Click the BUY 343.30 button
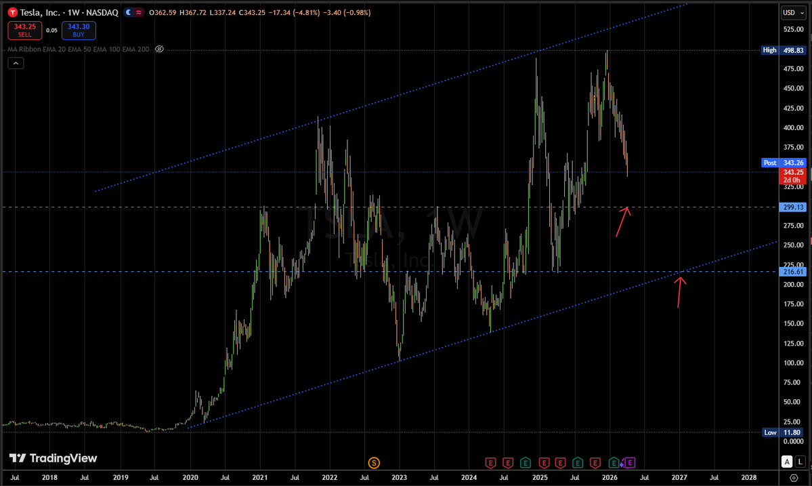 pos(79,30)
